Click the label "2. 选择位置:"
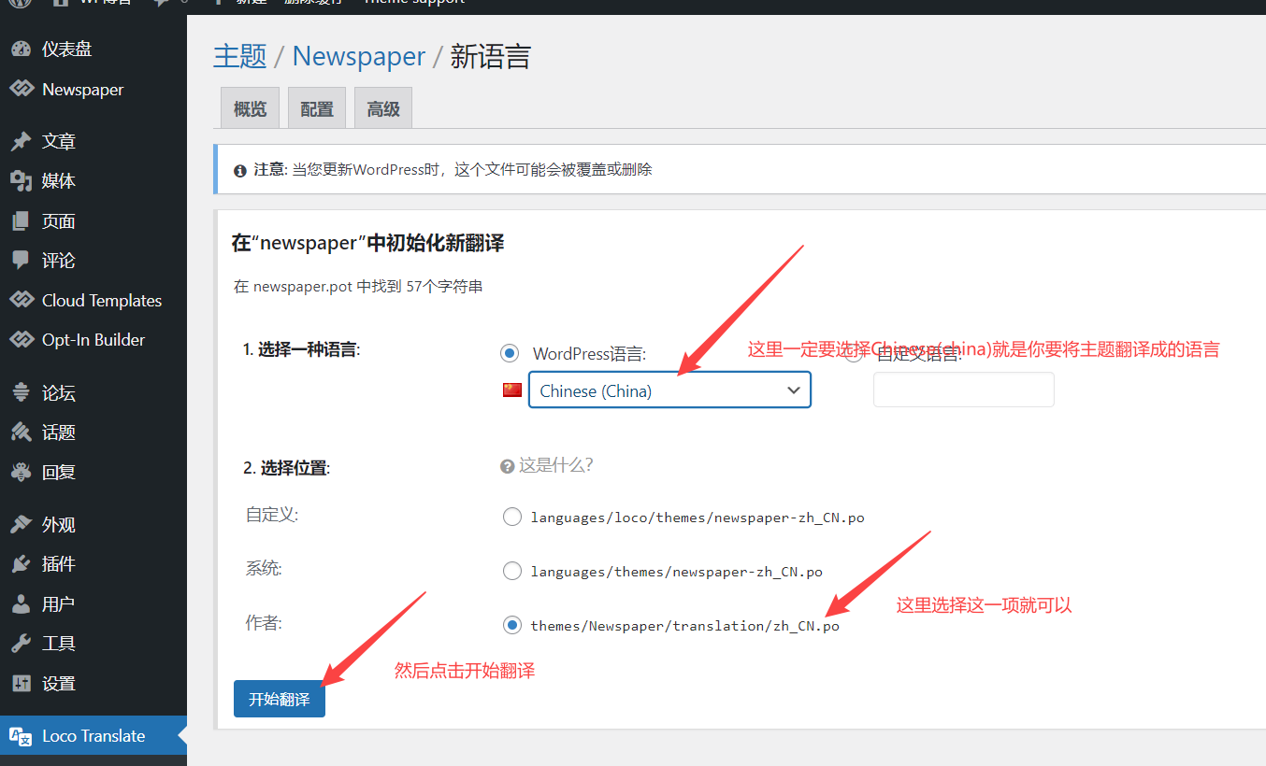Image resolution: width=1266 pixels, height=766 pixels. pyautogui.click(x=287, y=468)
